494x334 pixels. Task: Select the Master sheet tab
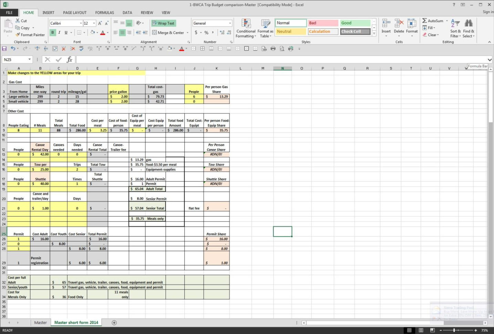40,322
